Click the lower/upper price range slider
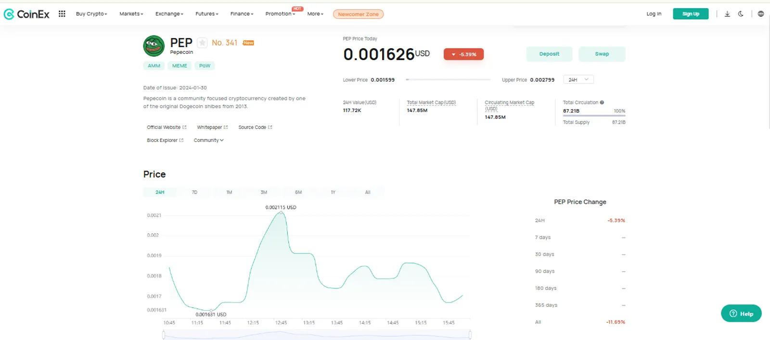Image resolution: width=770 pixels, height=340 pixels. tap(448, 79)
